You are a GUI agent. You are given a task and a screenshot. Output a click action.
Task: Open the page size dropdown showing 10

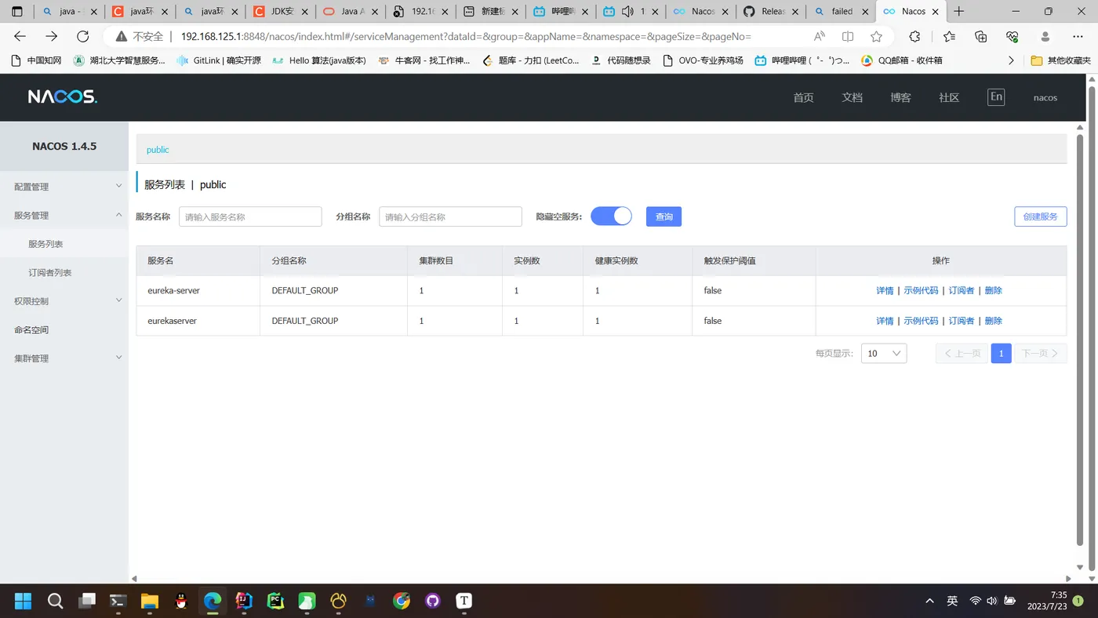pos(884,354)
